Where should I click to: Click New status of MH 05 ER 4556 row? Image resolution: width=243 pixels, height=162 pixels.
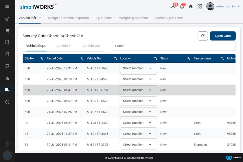pos(163,79)
